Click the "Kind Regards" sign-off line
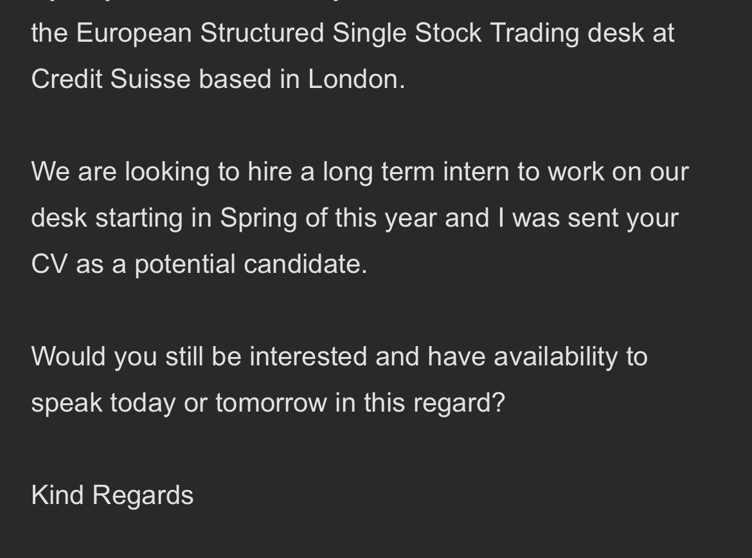Viewport: 752px width, 558px height. (x=112, y=495)
